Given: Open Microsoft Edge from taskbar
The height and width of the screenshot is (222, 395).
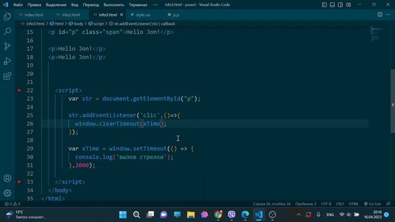Looking at the screenshot, I should tap(245, 215).
